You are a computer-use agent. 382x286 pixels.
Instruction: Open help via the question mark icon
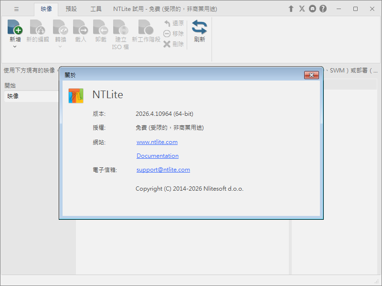click(x=323, y=8)
